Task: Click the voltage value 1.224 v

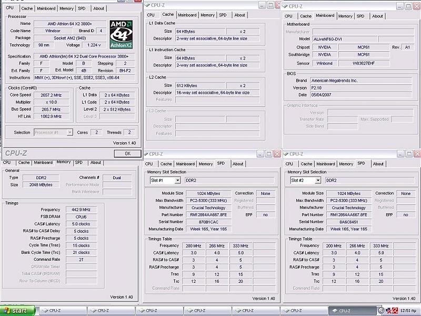Action: pyautogui.click(x=94, y=45)
